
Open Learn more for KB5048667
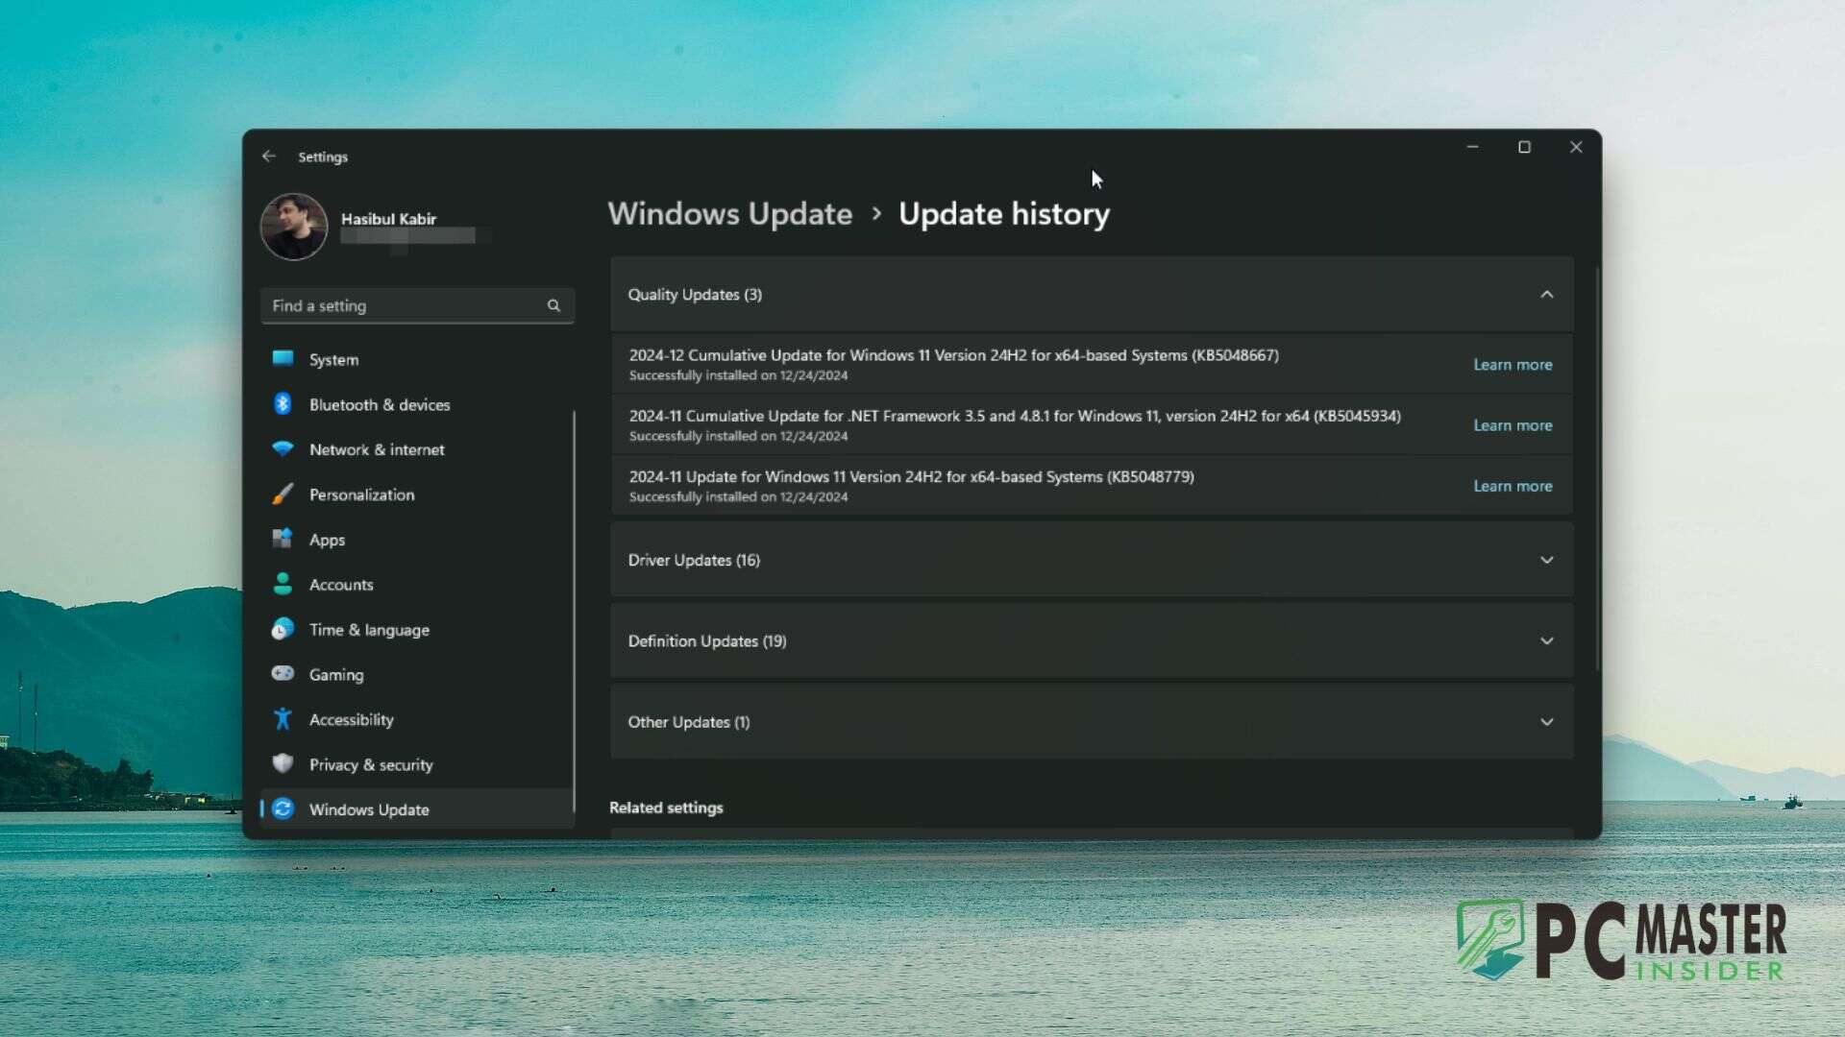coord(1513,364)
